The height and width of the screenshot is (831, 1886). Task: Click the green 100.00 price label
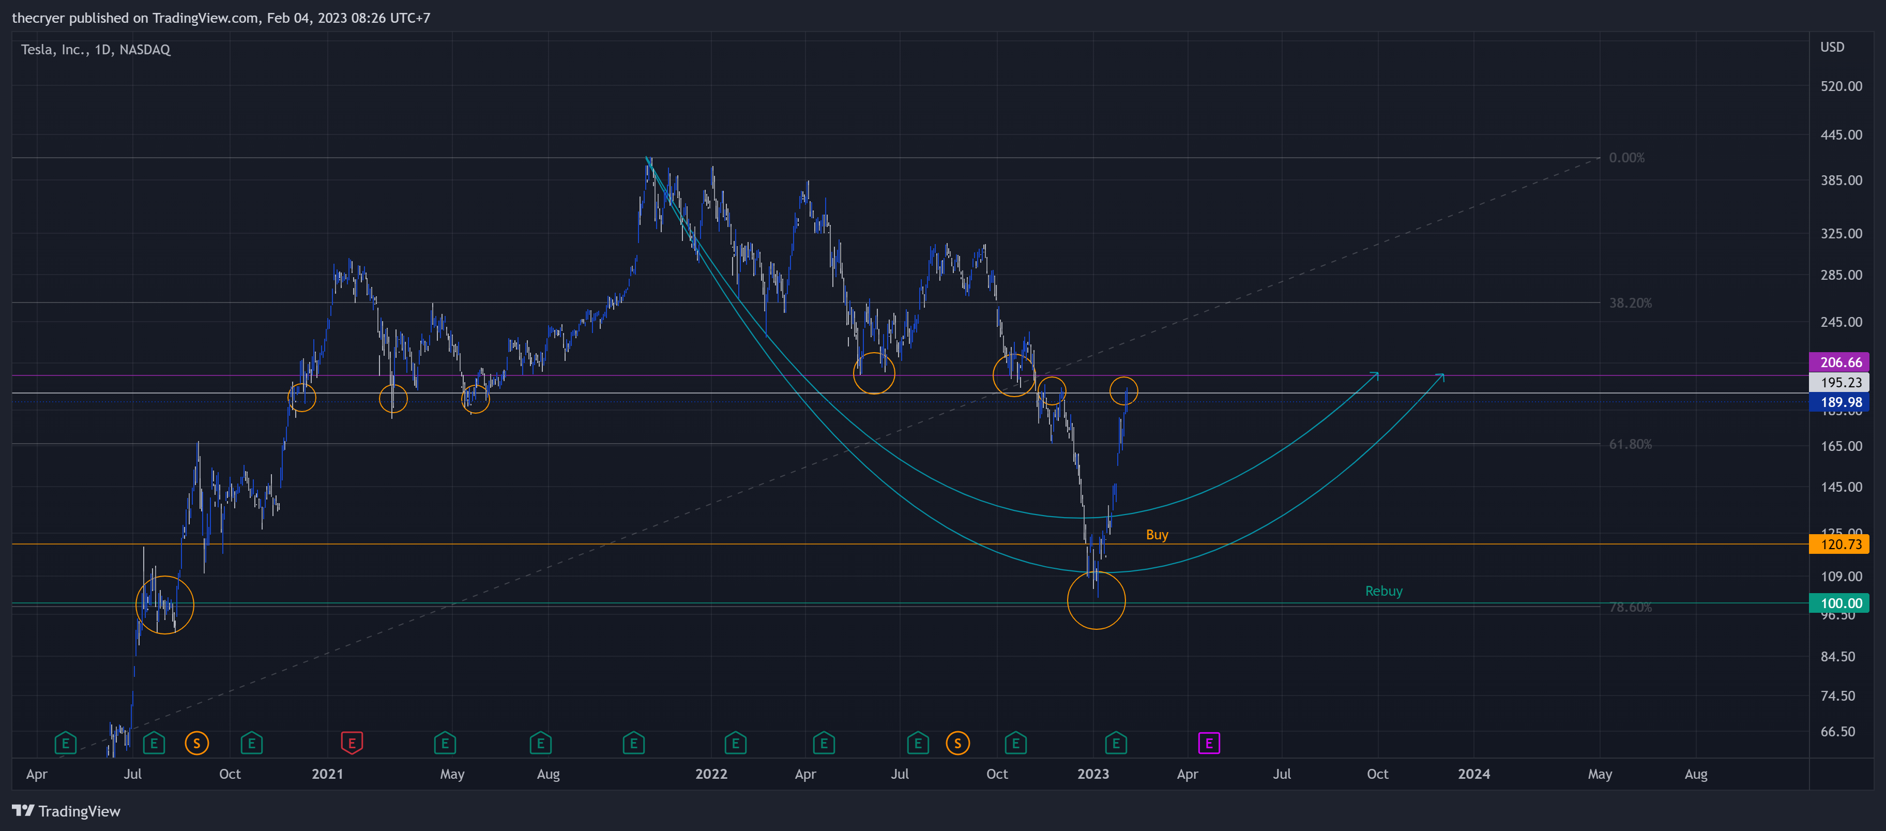[1840, 603]
